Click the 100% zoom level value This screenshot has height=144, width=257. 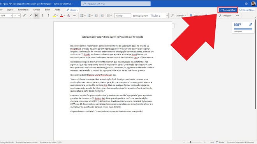[x=211, y=142]
